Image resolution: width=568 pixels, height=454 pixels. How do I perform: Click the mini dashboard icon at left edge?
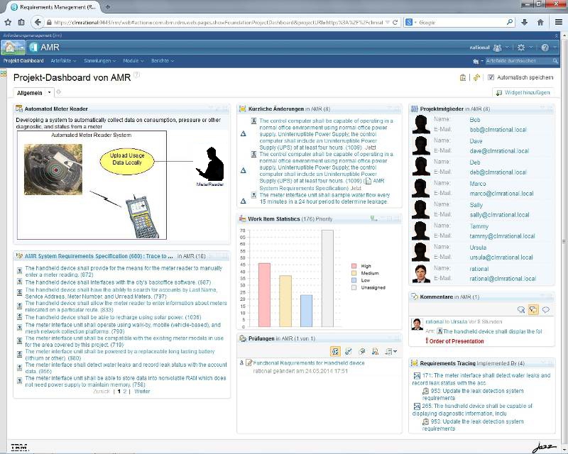point(4,74)
